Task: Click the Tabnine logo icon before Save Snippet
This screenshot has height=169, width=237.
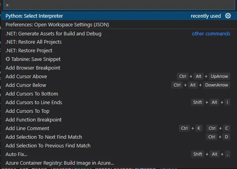Action: (x=8, y=59)
